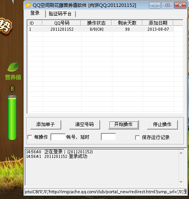The image size is (189, 199).
Task: Click the 添加日期 column header
Action: click(158, 23)
